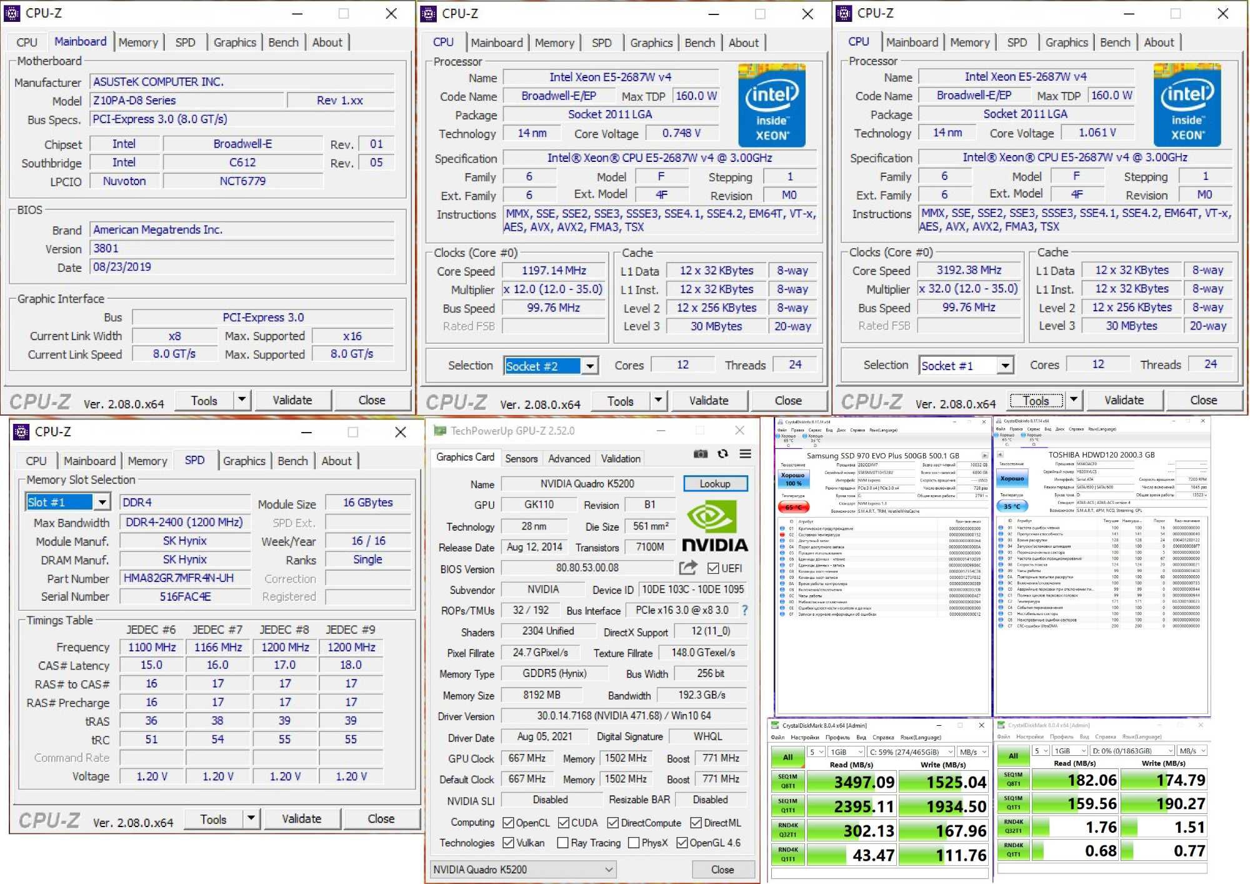Click Close button in the GPU-Z window
Image resolution: width=1250 pixels, height=884 pixels.
(x=722, y=870)
